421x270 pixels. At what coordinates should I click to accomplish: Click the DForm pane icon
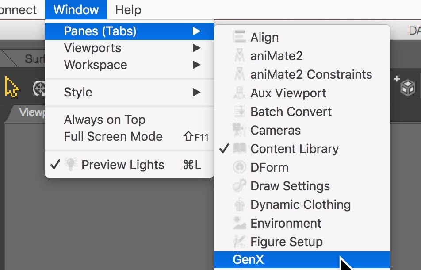239,167
